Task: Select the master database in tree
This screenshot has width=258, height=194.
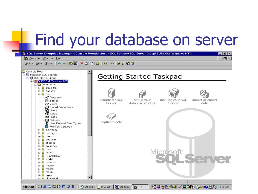Action: click(50, 165)
